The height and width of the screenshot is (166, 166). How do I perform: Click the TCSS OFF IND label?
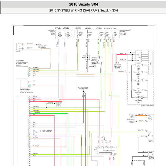coord(138,93)
